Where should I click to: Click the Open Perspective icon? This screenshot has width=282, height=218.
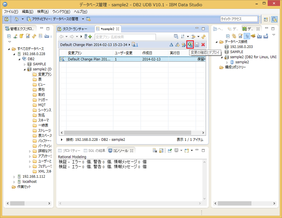click(266, 19)
